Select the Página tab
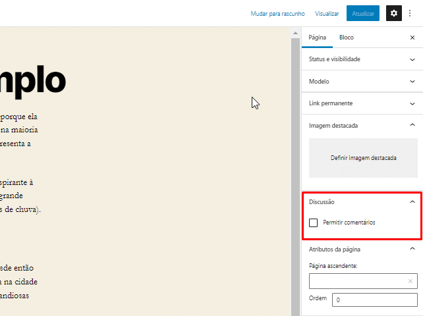The height and width of the screenshot is (316, 423). pyautogui.click(x=318, y=38)
